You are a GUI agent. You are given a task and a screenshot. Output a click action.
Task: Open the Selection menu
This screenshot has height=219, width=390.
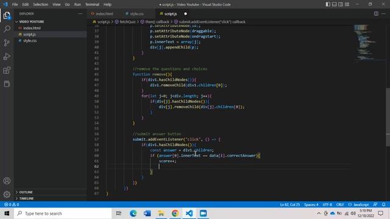point(41,4)
